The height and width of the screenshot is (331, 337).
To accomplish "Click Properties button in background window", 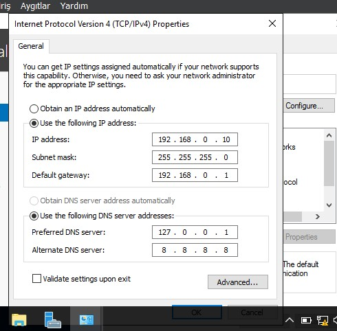I will click(x=309, y=237).
